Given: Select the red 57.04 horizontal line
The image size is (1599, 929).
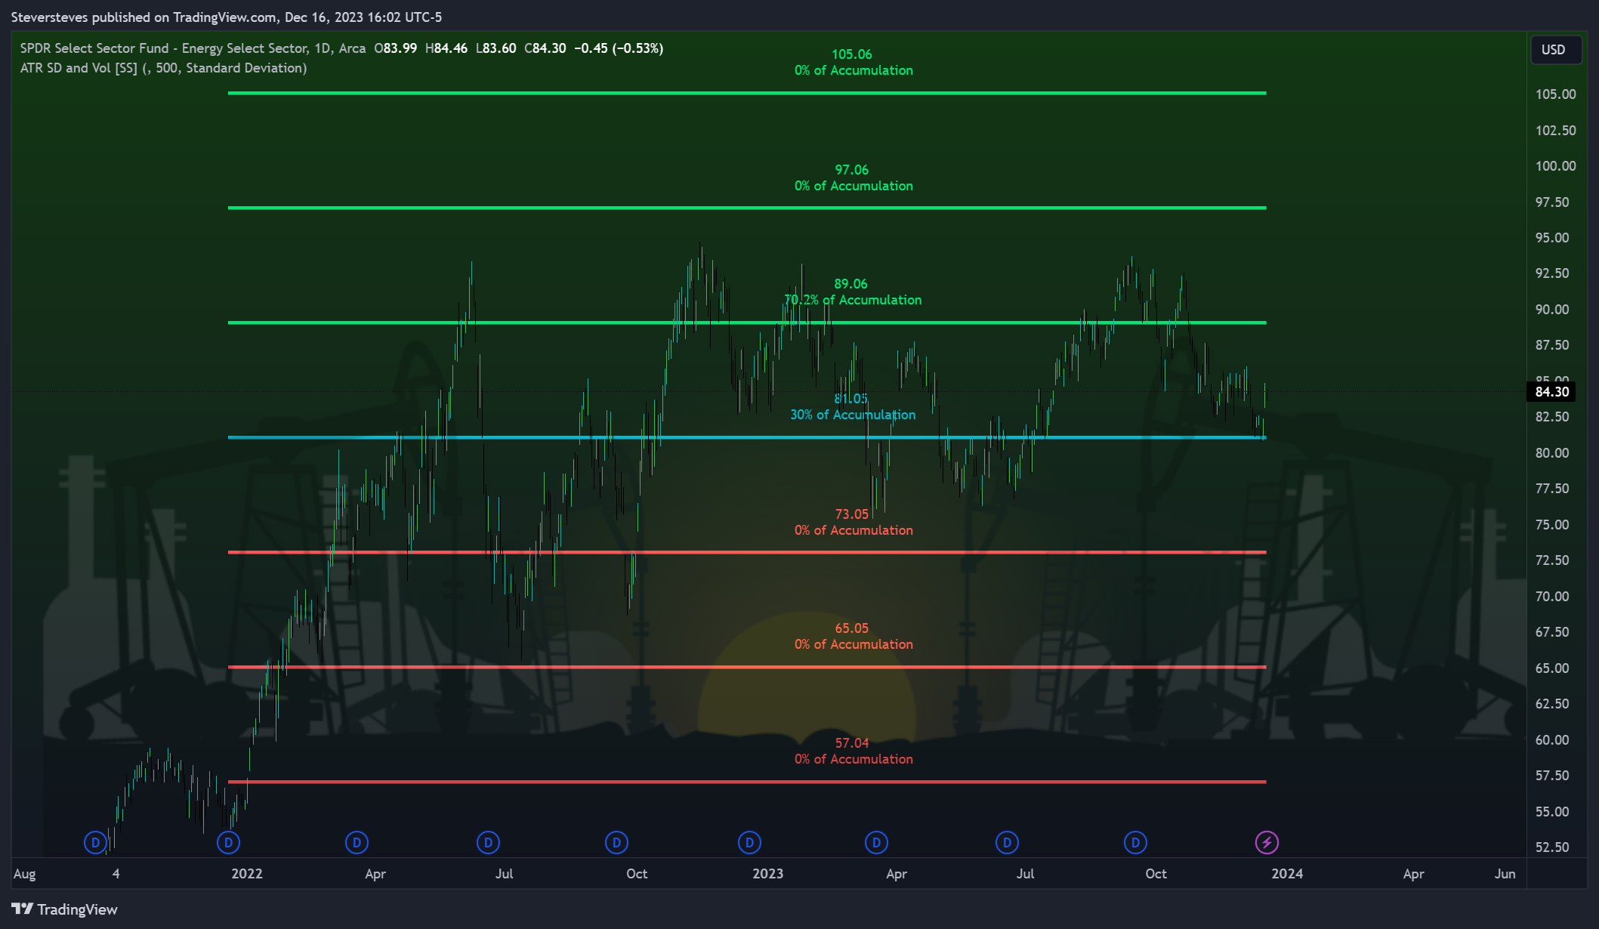Looking at the screenshot, I should pos(747,782).
